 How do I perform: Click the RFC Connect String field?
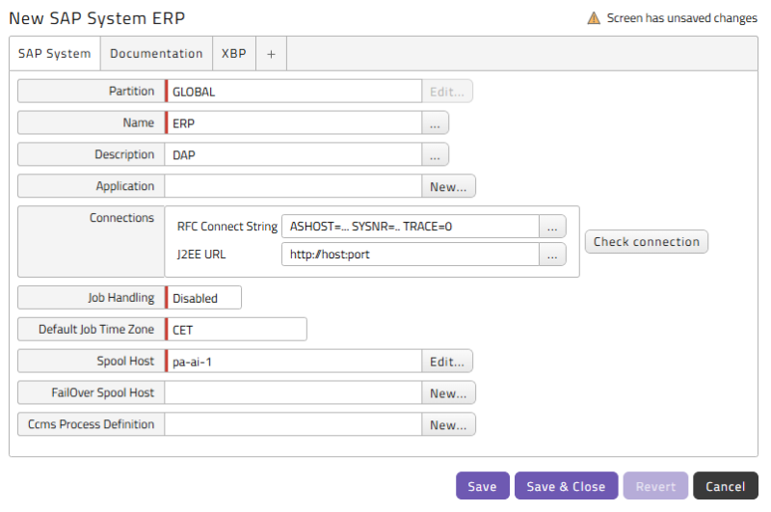(x=411, y=227)
